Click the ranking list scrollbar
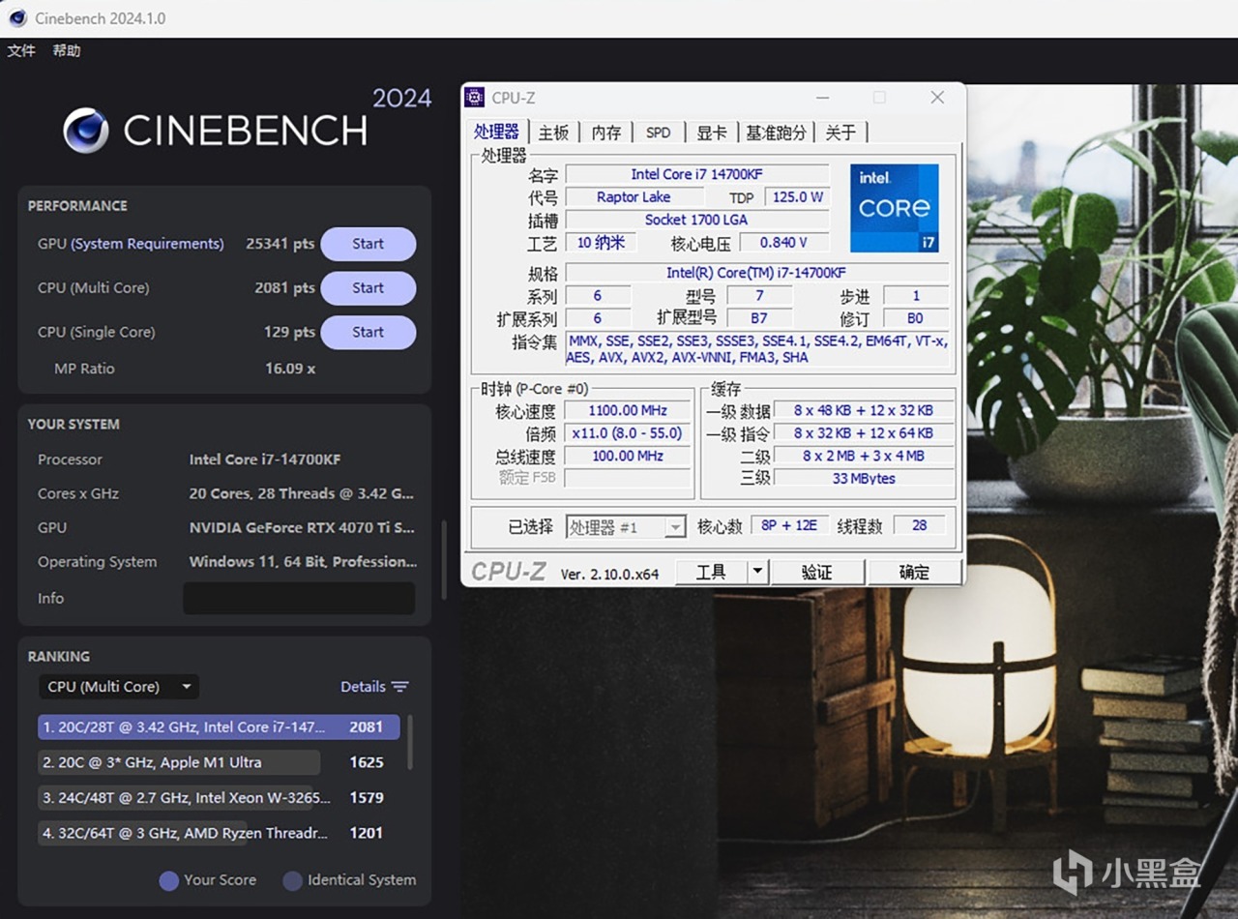The height and width of the screenshot is (919, 1238). tap(410, 743)
